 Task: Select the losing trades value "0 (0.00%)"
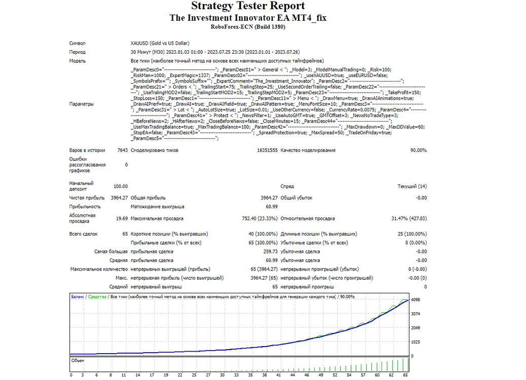coord(416,243)
